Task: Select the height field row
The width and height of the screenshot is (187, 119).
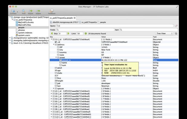Action: (x=114, y=81)
